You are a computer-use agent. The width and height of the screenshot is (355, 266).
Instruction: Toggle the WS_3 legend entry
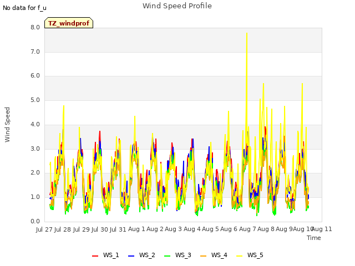[177, 255]
